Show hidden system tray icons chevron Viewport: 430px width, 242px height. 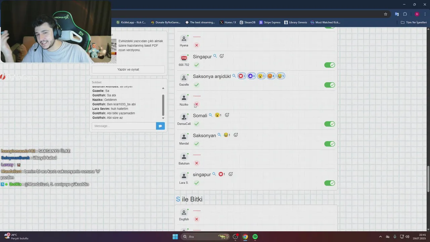pyautogui.click(x=380, y=237)
